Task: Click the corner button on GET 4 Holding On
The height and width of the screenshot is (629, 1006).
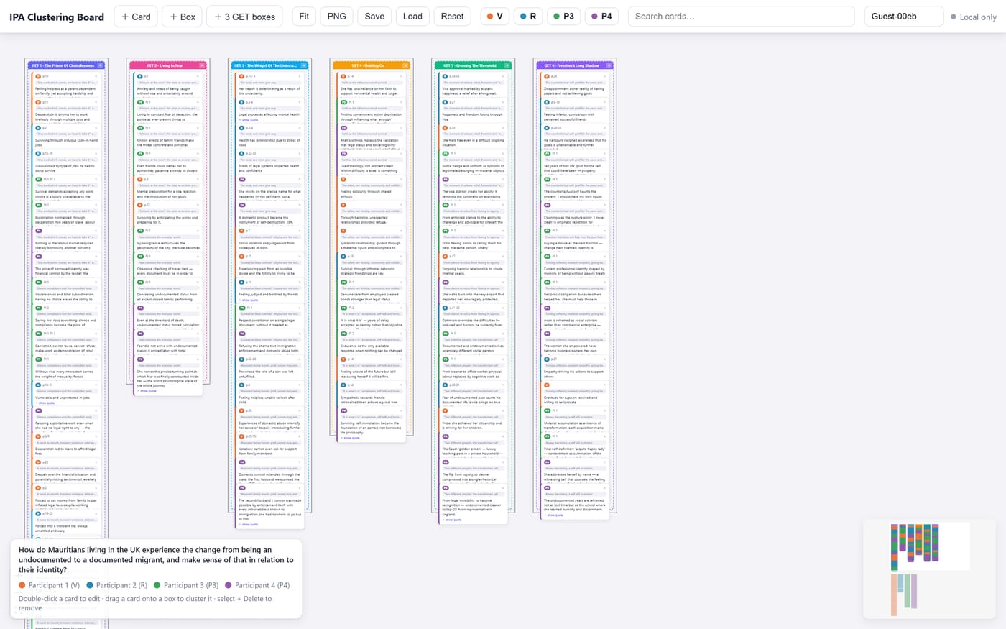Action: tap(405, 65)
